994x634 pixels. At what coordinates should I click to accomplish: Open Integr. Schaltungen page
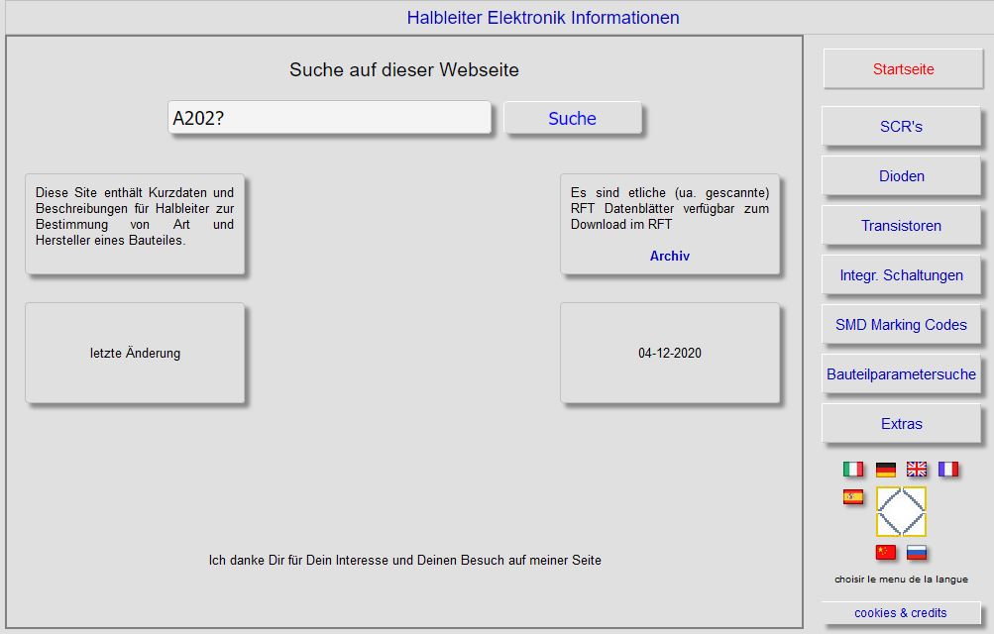pyautogui.click(x=901, y=275)
